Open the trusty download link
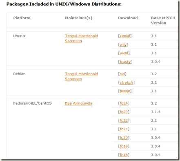The height and width of the screenshot is (161, 180). (x=125, y=62)
